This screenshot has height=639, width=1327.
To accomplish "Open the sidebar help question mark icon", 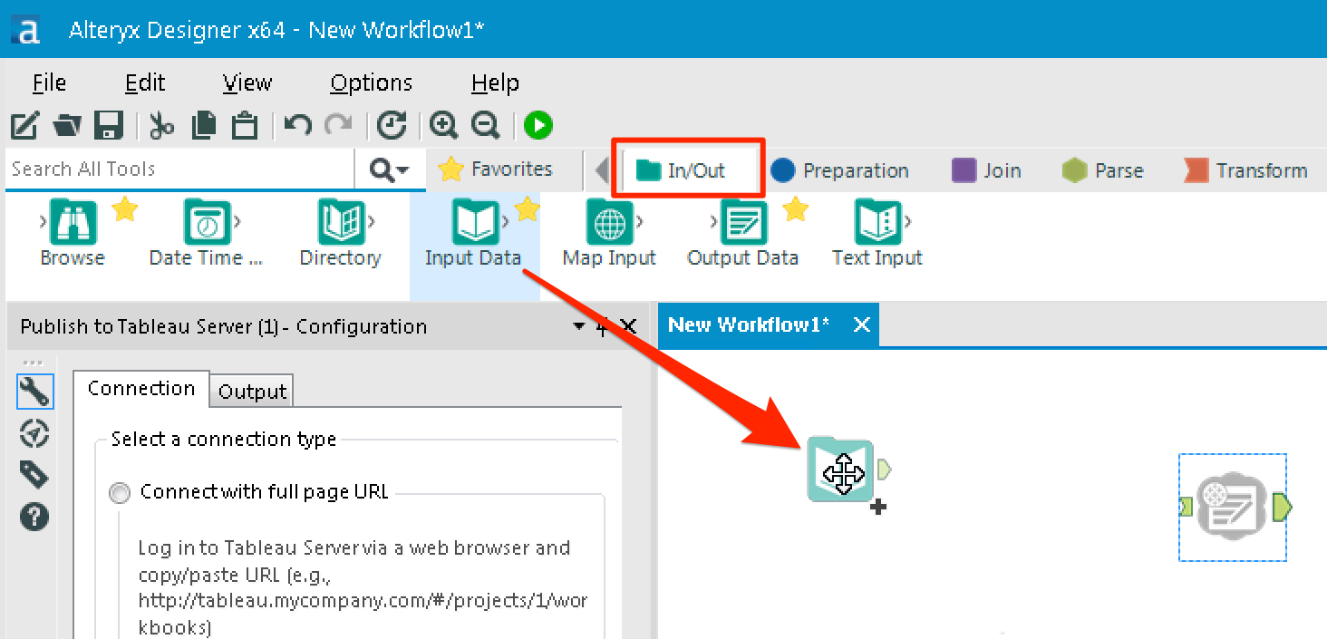I will (x=34, y=517).
